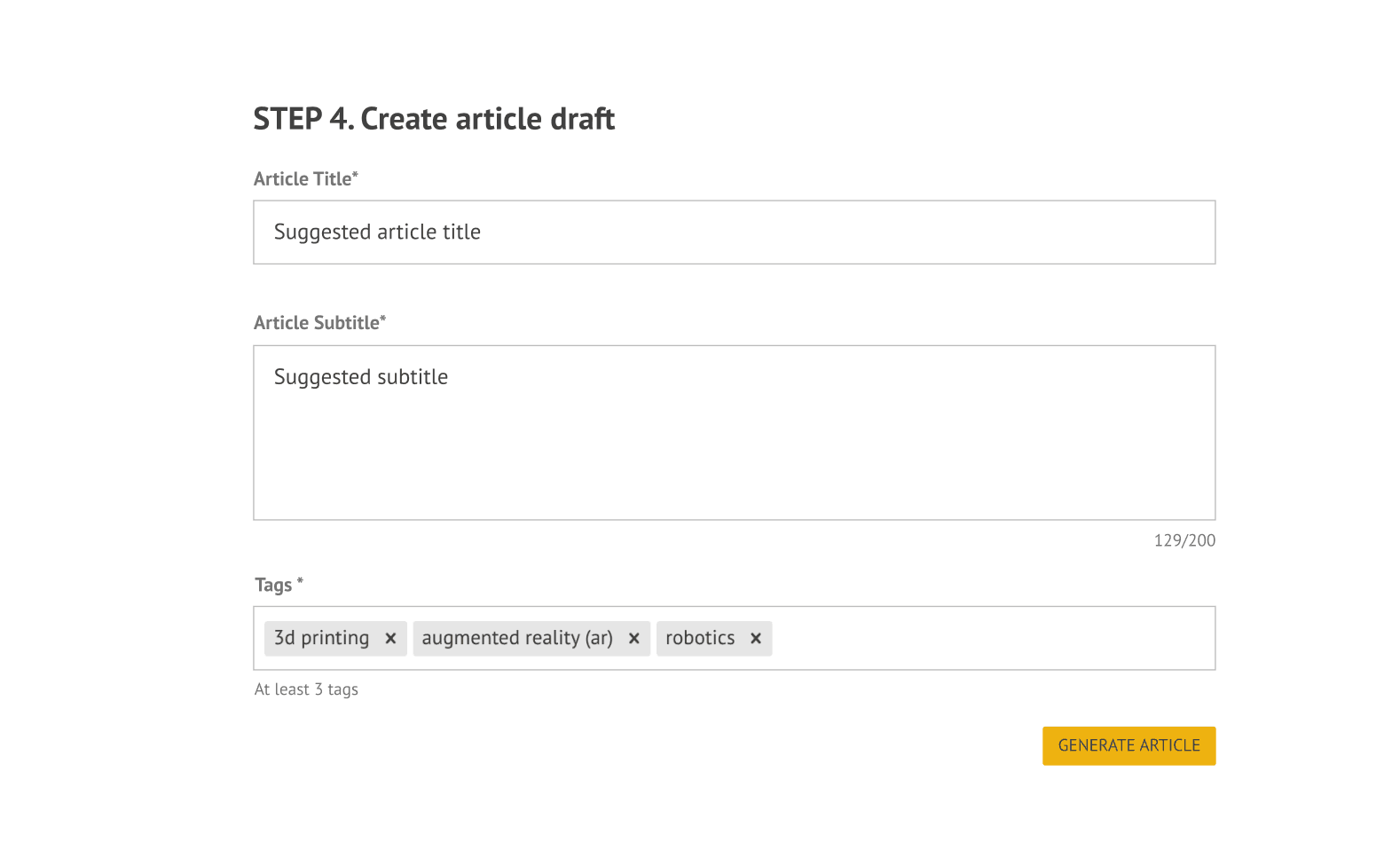Click the x beside robotics tag
Image resolution: width=1384 pixels, height=866 pixels.
(x=755, y=638)
